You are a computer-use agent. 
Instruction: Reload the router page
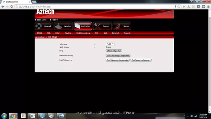tap(12, 7)
